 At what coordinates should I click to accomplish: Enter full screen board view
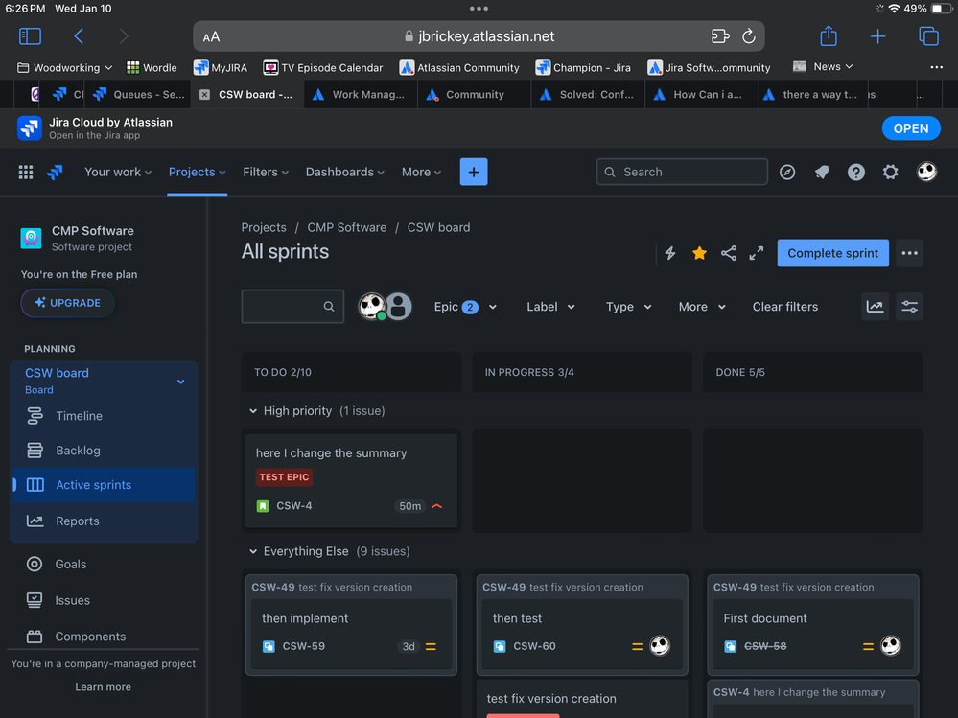(x=757, y=253)
